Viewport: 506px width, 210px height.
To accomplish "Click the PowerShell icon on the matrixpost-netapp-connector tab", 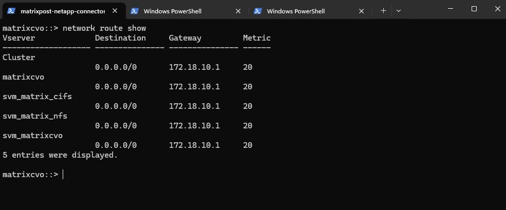I will [x=11, y=11].
